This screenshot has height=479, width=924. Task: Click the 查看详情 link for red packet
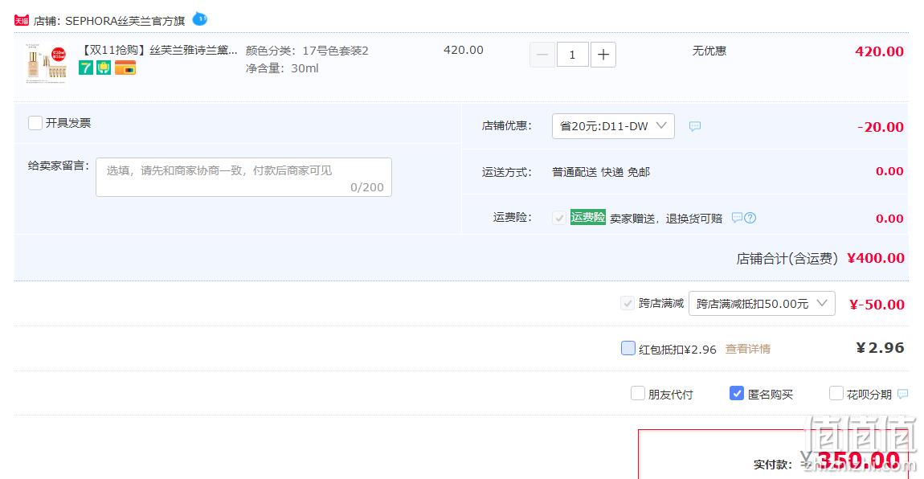click(x=747, y=349)
